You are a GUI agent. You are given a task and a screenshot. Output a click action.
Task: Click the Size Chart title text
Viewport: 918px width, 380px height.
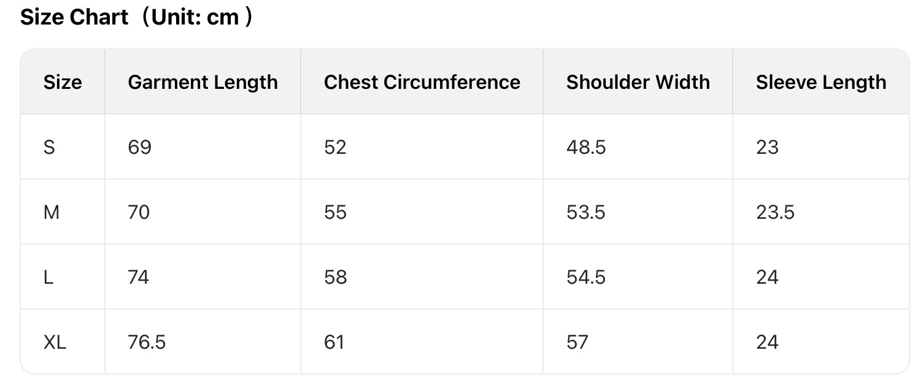pyautogui.click(x=136, y=18)
